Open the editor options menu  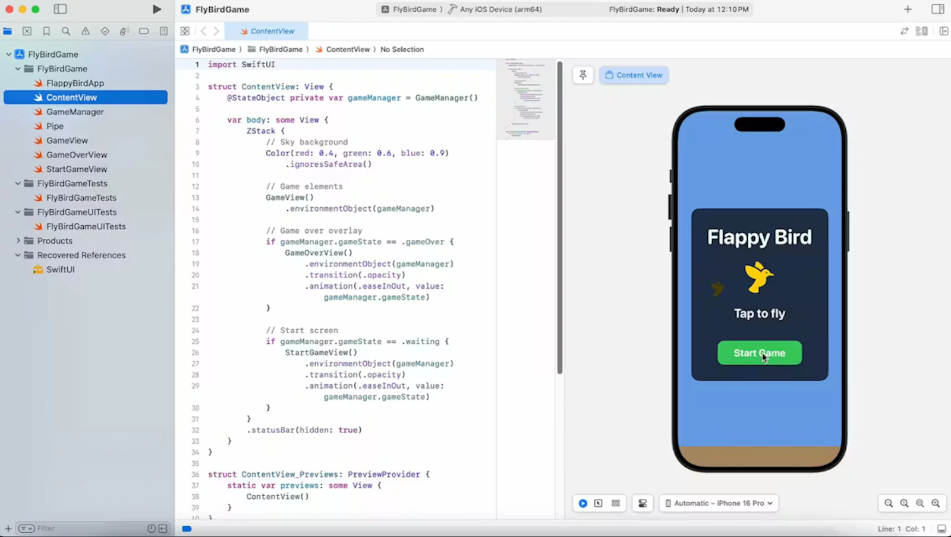click(922, 31)
